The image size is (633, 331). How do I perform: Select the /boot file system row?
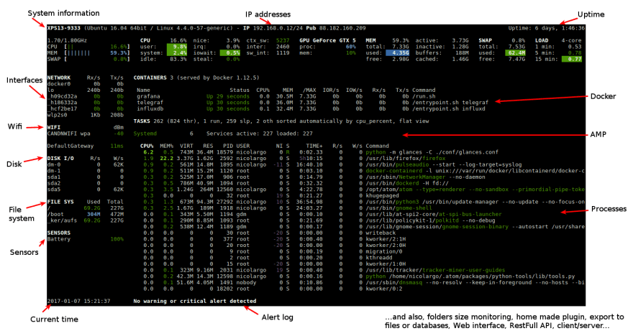[85, 215]
